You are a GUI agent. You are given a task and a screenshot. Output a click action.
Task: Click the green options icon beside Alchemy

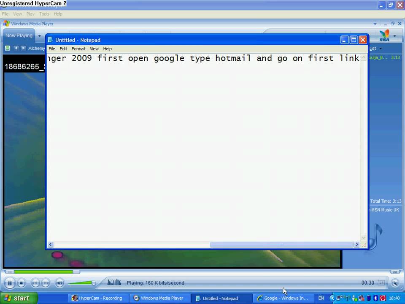(8, 48)
